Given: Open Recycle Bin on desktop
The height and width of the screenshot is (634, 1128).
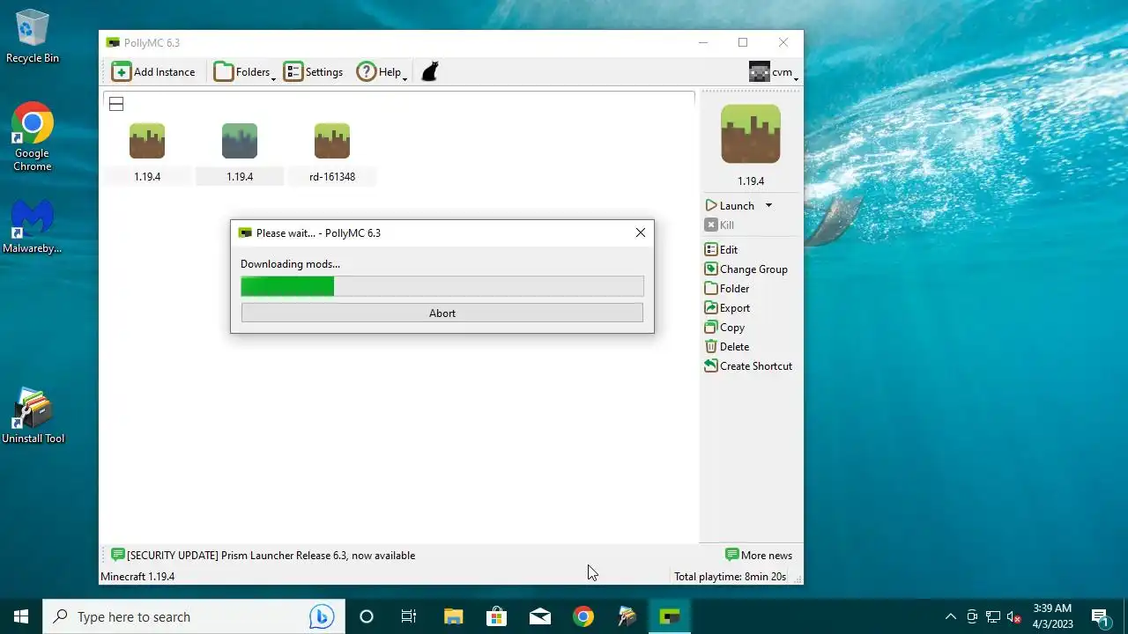Looking at the screenshot, I should (x=33, y=36).
